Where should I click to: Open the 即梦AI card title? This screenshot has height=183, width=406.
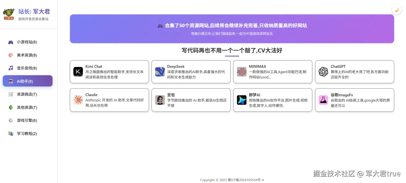tap(255, 95)
